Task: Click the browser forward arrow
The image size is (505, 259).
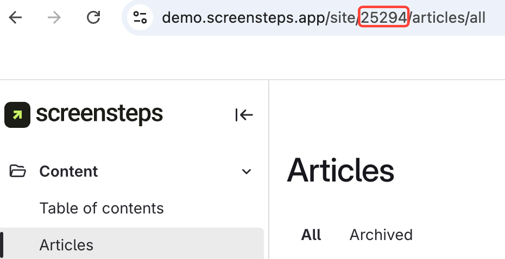Action: point(54,18)
